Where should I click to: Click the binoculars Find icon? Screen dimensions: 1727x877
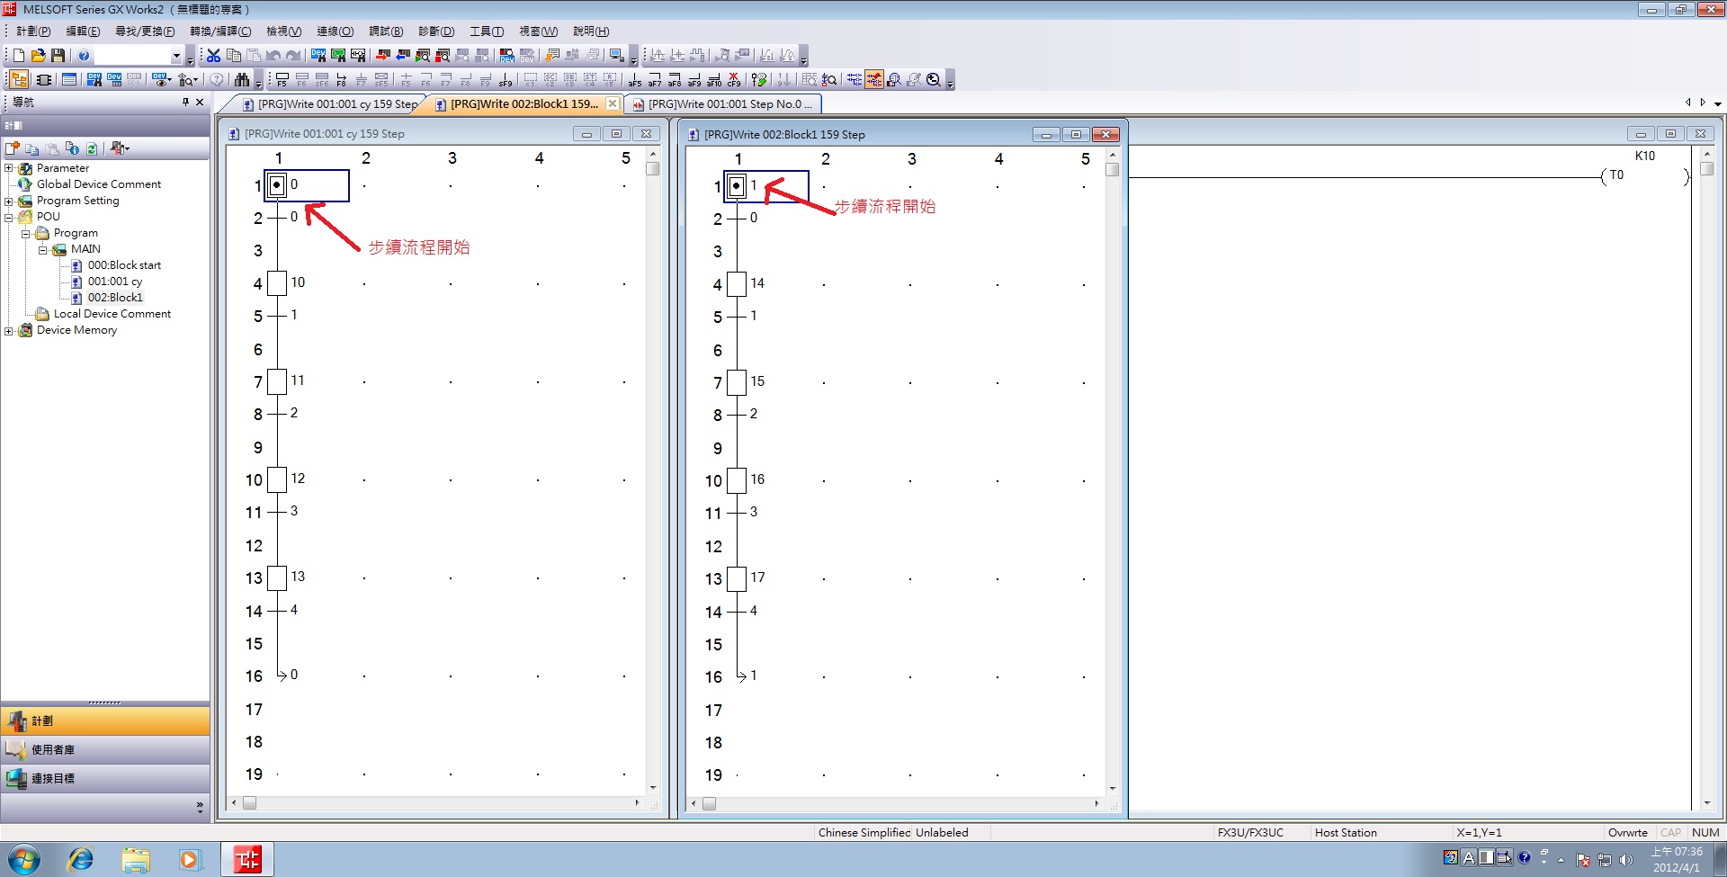[241, 80]
